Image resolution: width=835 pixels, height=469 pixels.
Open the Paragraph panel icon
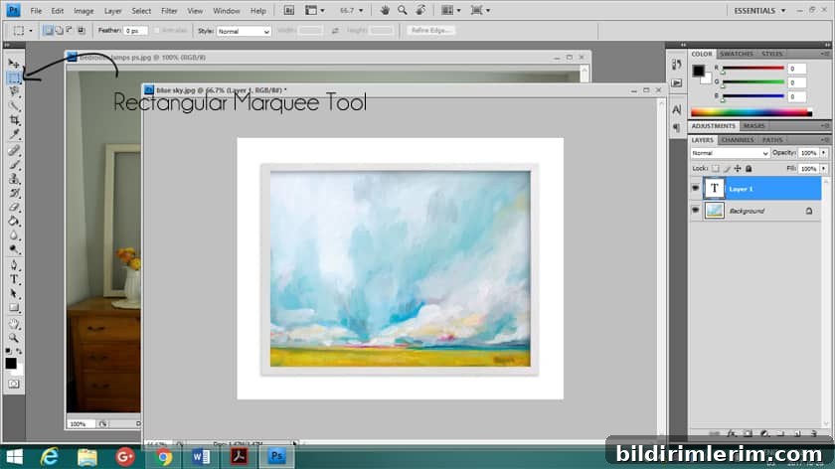point(676,128)
